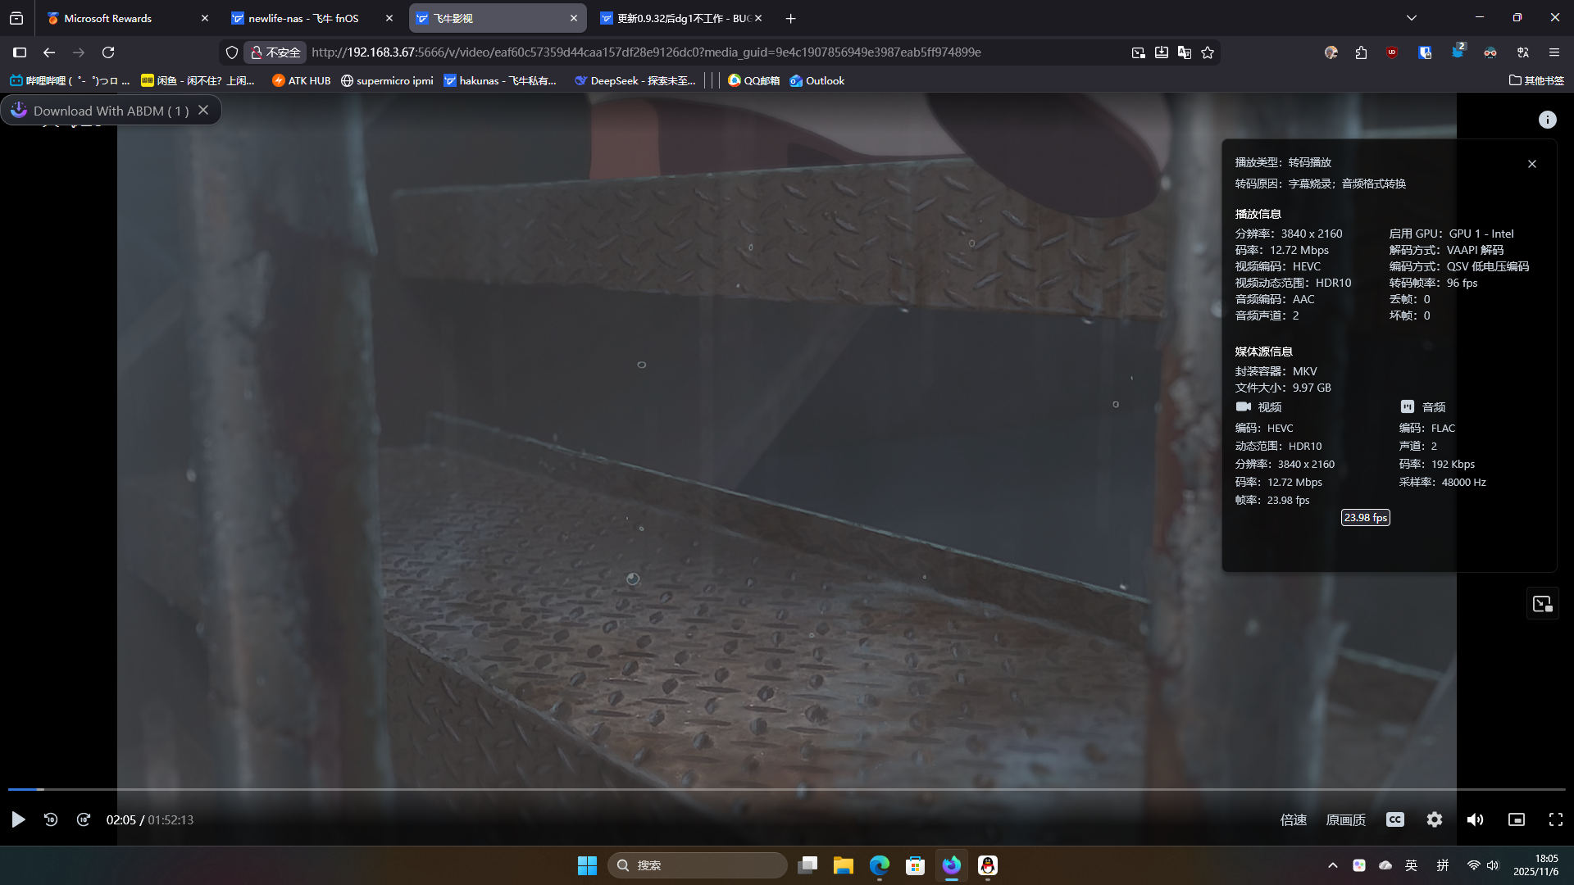
Task: Toggle subtitles with the CC button
Action: click(x=1394, y=819)
